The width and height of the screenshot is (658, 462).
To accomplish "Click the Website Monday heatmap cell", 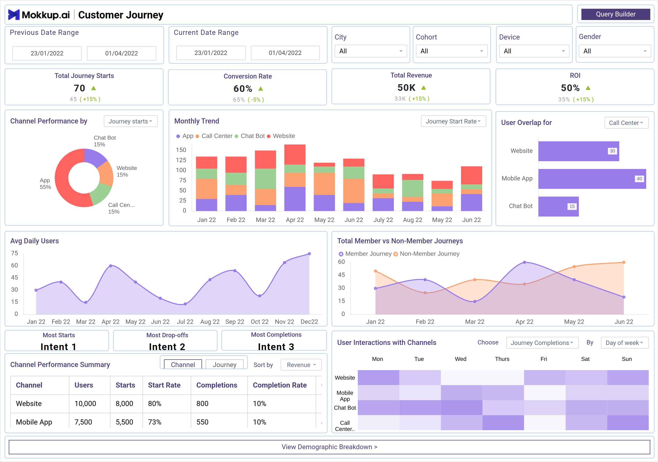I will [378, 378].
